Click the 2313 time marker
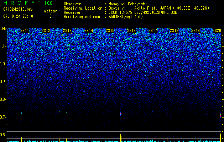 pyautogui.click(x=67, y=31)
